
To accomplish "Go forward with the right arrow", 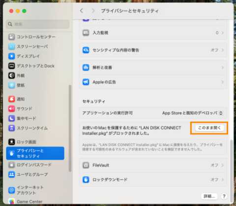I will [93, 11].
